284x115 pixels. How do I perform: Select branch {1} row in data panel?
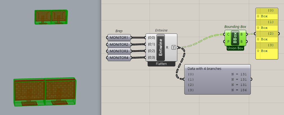tap(217, 79)
